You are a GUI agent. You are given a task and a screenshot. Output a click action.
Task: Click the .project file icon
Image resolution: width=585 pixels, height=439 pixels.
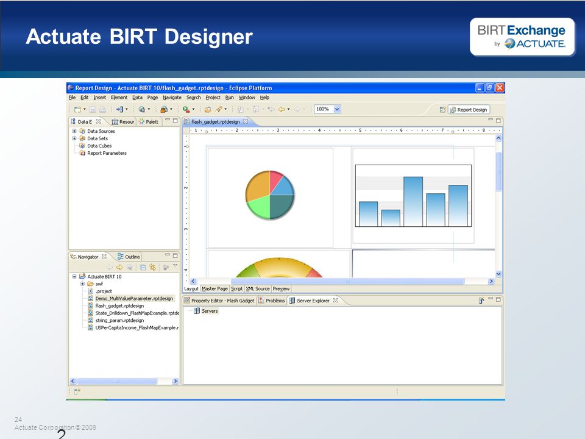click(x=90, y=291)
